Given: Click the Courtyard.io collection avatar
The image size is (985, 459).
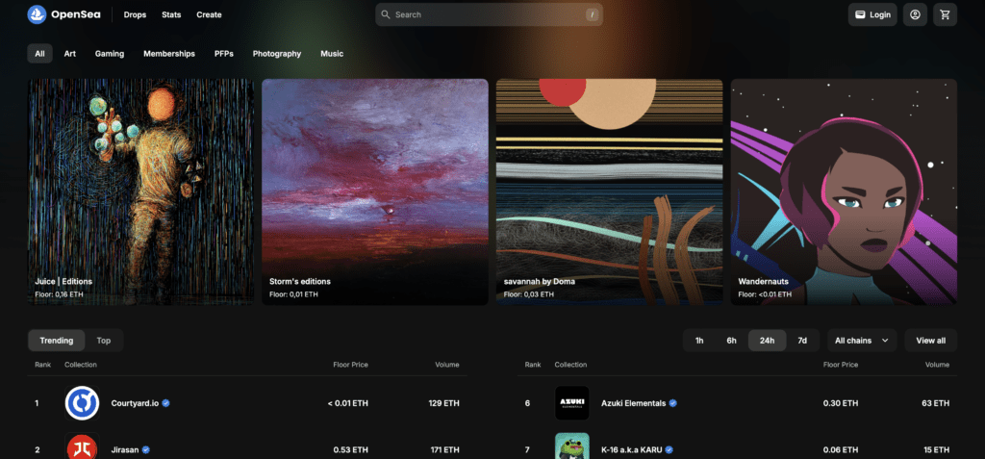Looking at the screenshot, I should tap(82, 403).
